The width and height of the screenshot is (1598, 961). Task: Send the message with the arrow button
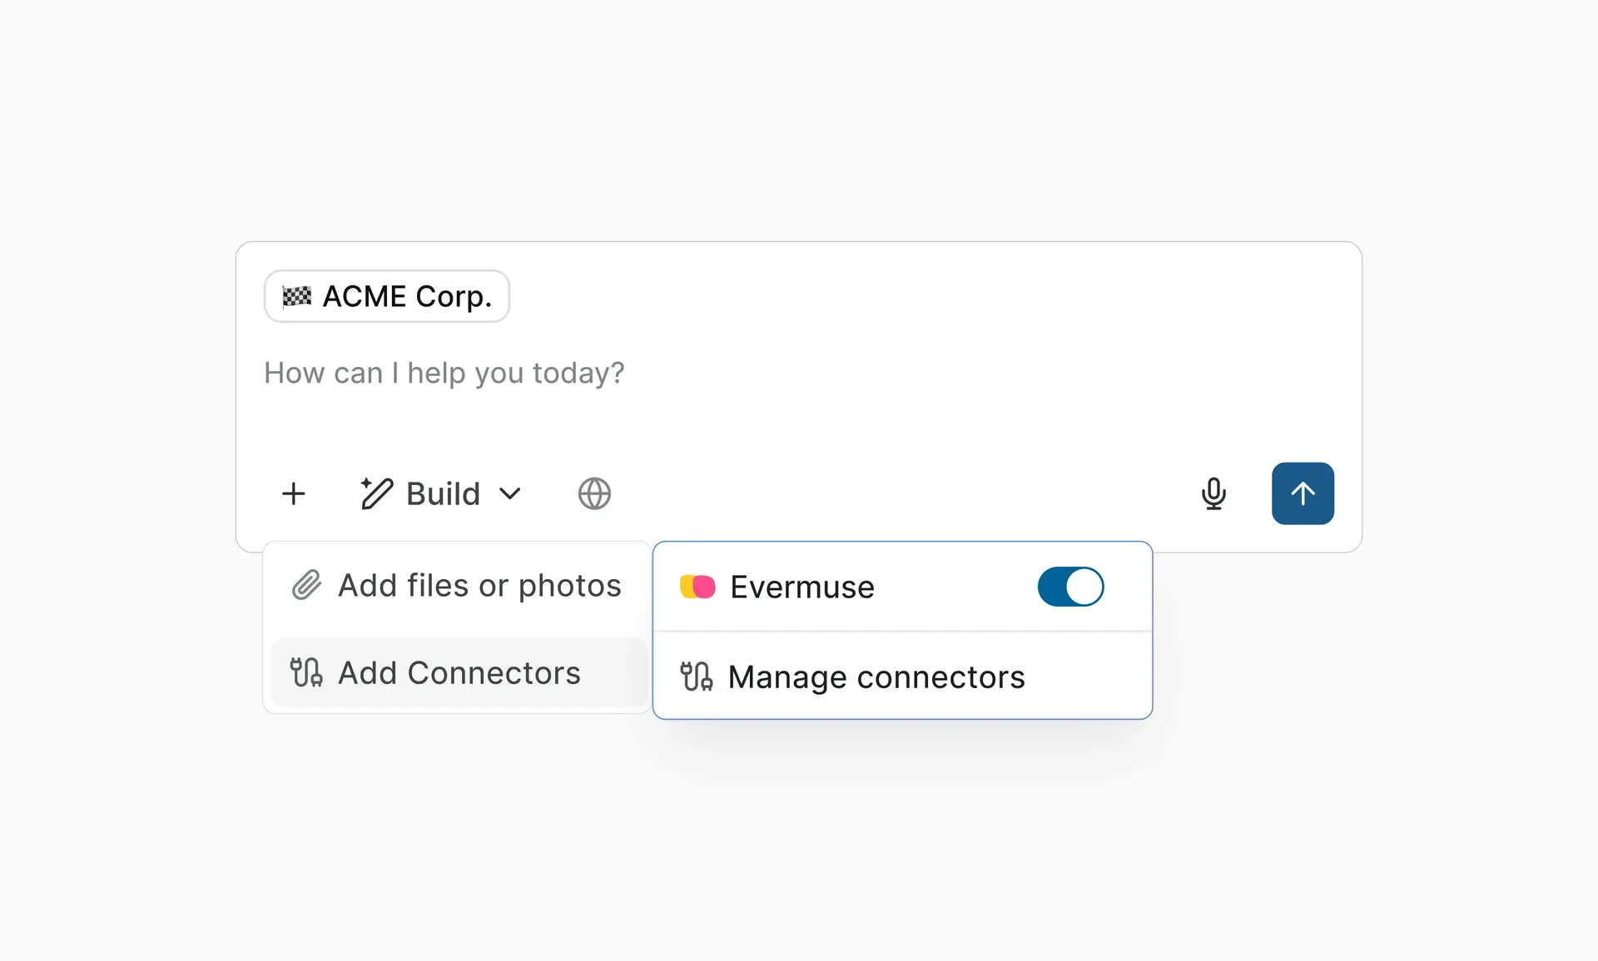1303,493
